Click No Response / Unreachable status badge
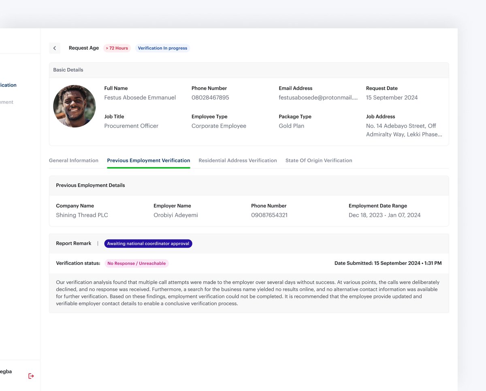 coord(136,263)
